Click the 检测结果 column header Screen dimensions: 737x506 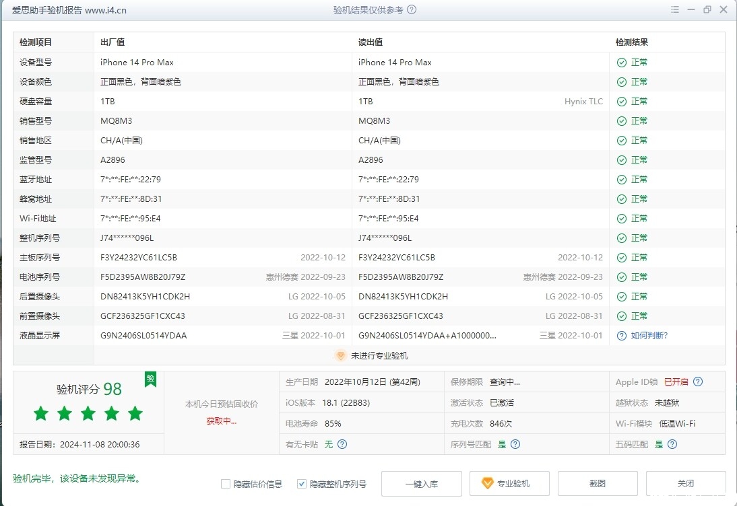(632, 42)
